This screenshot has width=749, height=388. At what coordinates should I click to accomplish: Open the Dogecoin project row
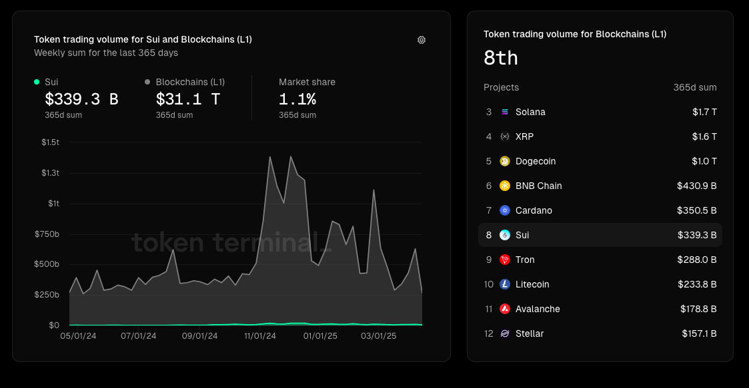point(600,161)
